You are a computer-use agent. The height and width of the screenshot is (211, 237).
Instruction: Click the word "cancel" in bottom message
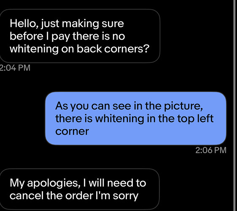click(x=27, y=195)
